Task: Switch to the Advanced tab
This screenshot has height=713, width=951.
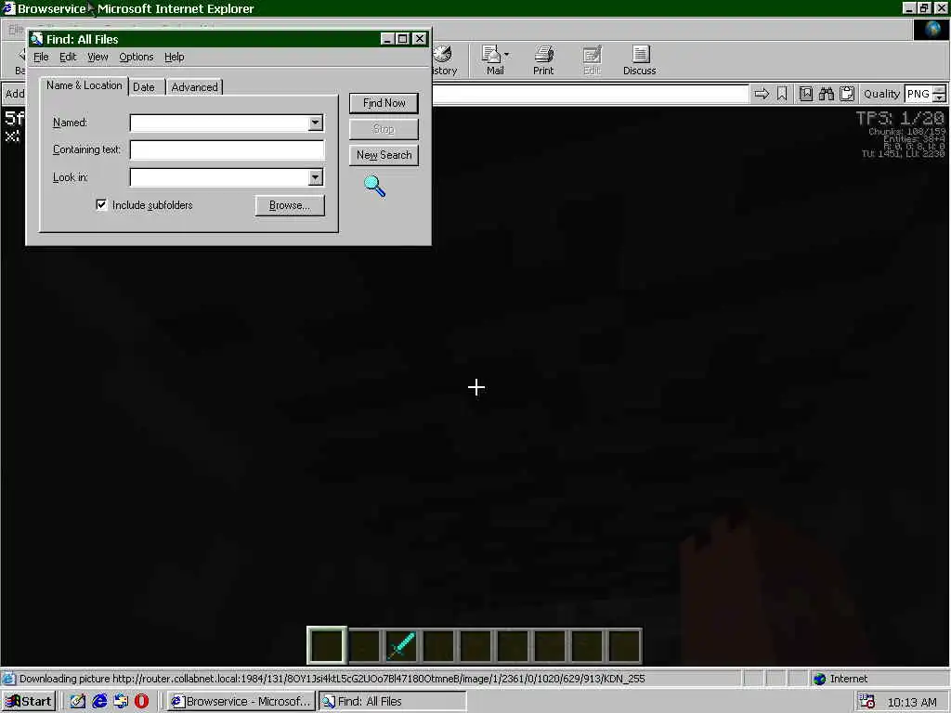Action: (x=194, y=87)
